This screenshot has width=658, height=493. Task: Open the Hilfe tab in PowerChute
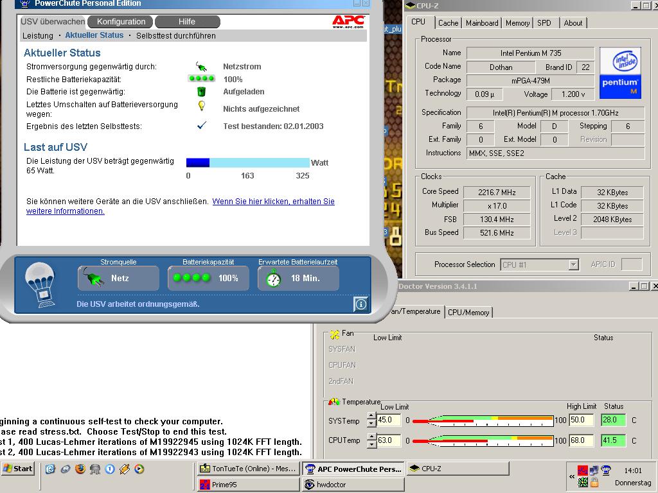click(187, 21)
